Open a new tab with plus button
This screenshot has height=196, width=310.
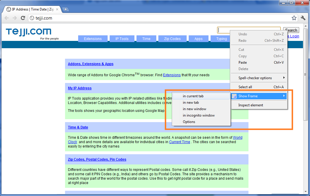65,9
